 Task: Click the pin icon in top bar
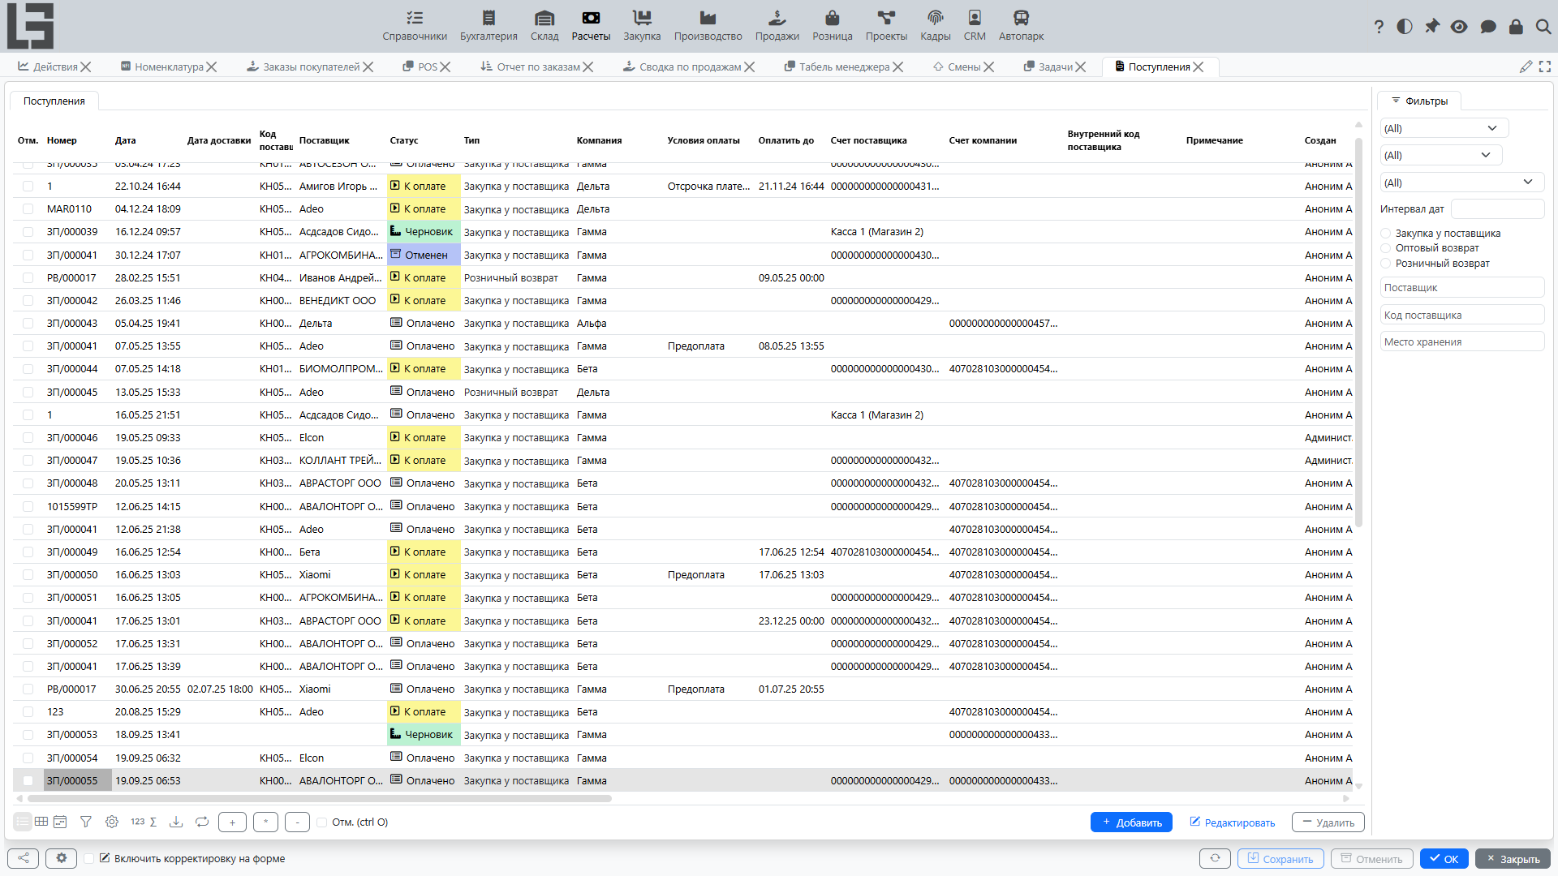click(x=1432, y=27)
